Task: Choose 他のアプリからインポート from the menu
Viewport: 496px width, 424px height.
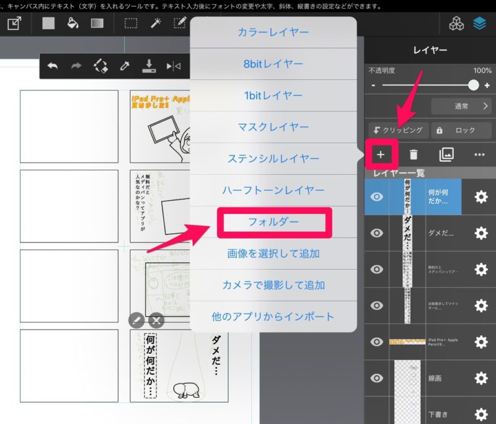Action: (273, 317)
